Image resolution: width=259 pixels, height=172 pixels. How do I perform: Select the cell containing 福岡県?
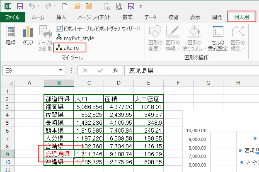coord(59,107)
